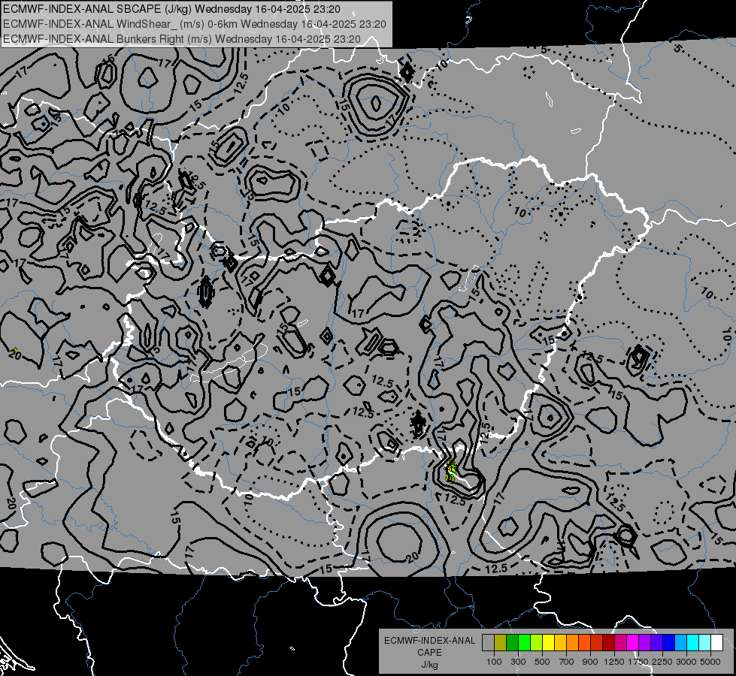This screenshot has height=676, width=736.
Task: Click the 5000 tick label in legend
Action: 710,662
